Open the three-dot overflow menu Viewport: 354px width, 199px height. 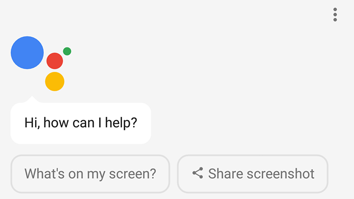pyautogui.click(x=335, y=15)
